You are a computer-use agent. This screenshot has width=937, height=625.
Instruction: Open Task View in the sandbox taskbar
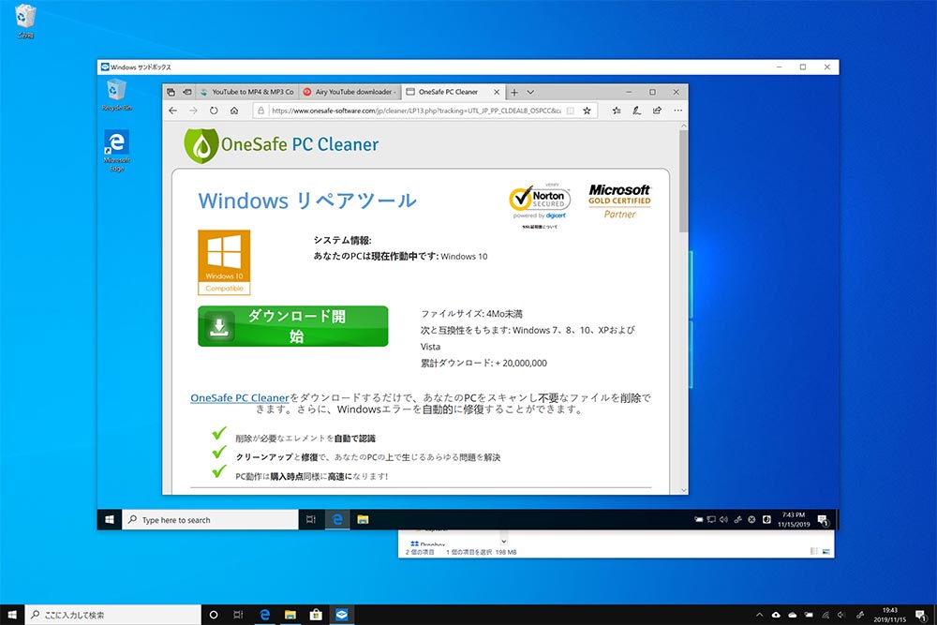click(x=311, y=520)
